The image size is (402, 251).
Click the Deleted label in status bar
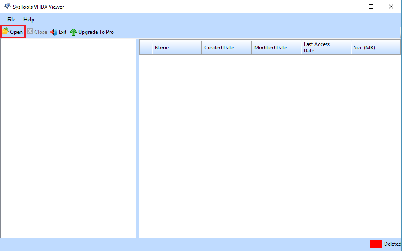tap(392, 244)
